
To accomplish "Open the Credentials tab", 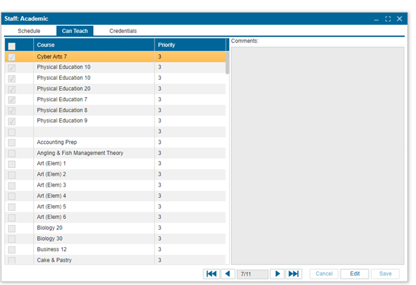I will click(123, 31).
